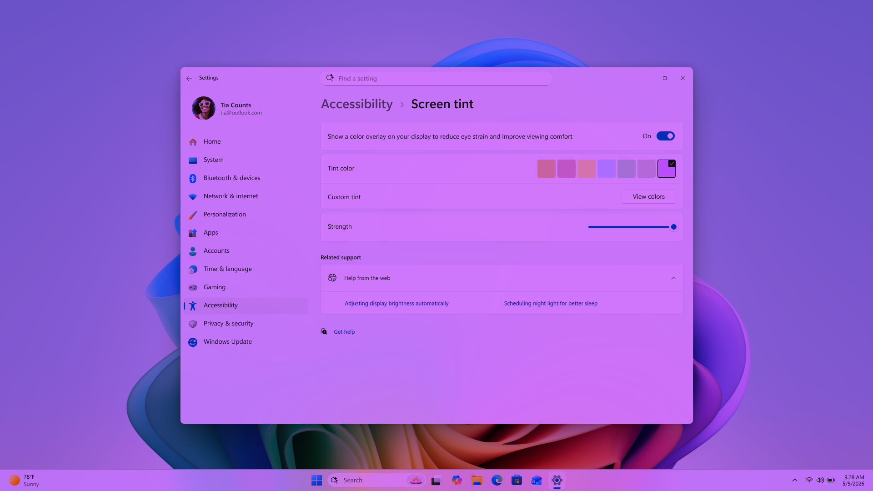Open Accounts settings page
Viewport: 873px width, 491px height.
pyautogui.click(x=246, y=251)
